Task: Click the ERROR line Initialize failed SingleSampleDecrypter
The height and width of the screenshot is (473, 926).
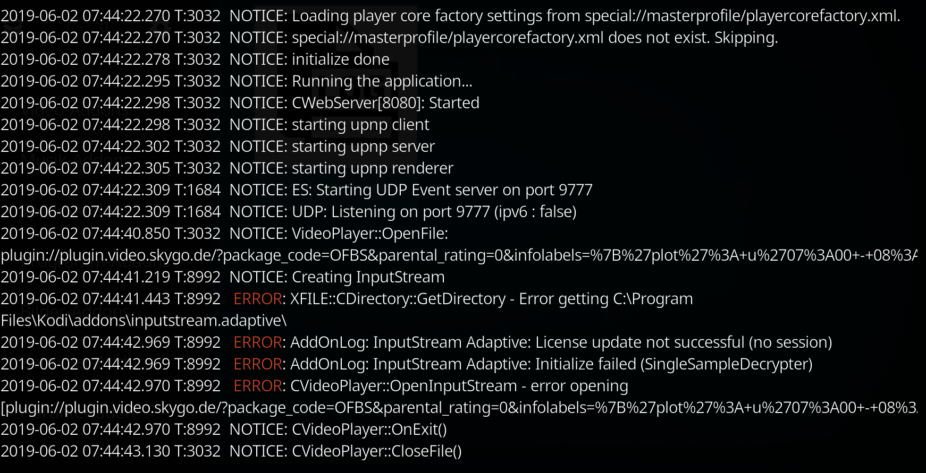Action: point(407,364)
